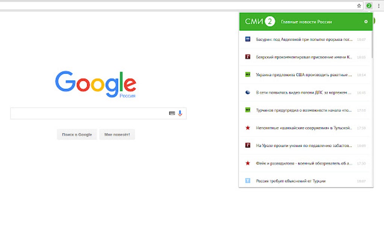Open SMI2 popup settings gear

point(366,21)
